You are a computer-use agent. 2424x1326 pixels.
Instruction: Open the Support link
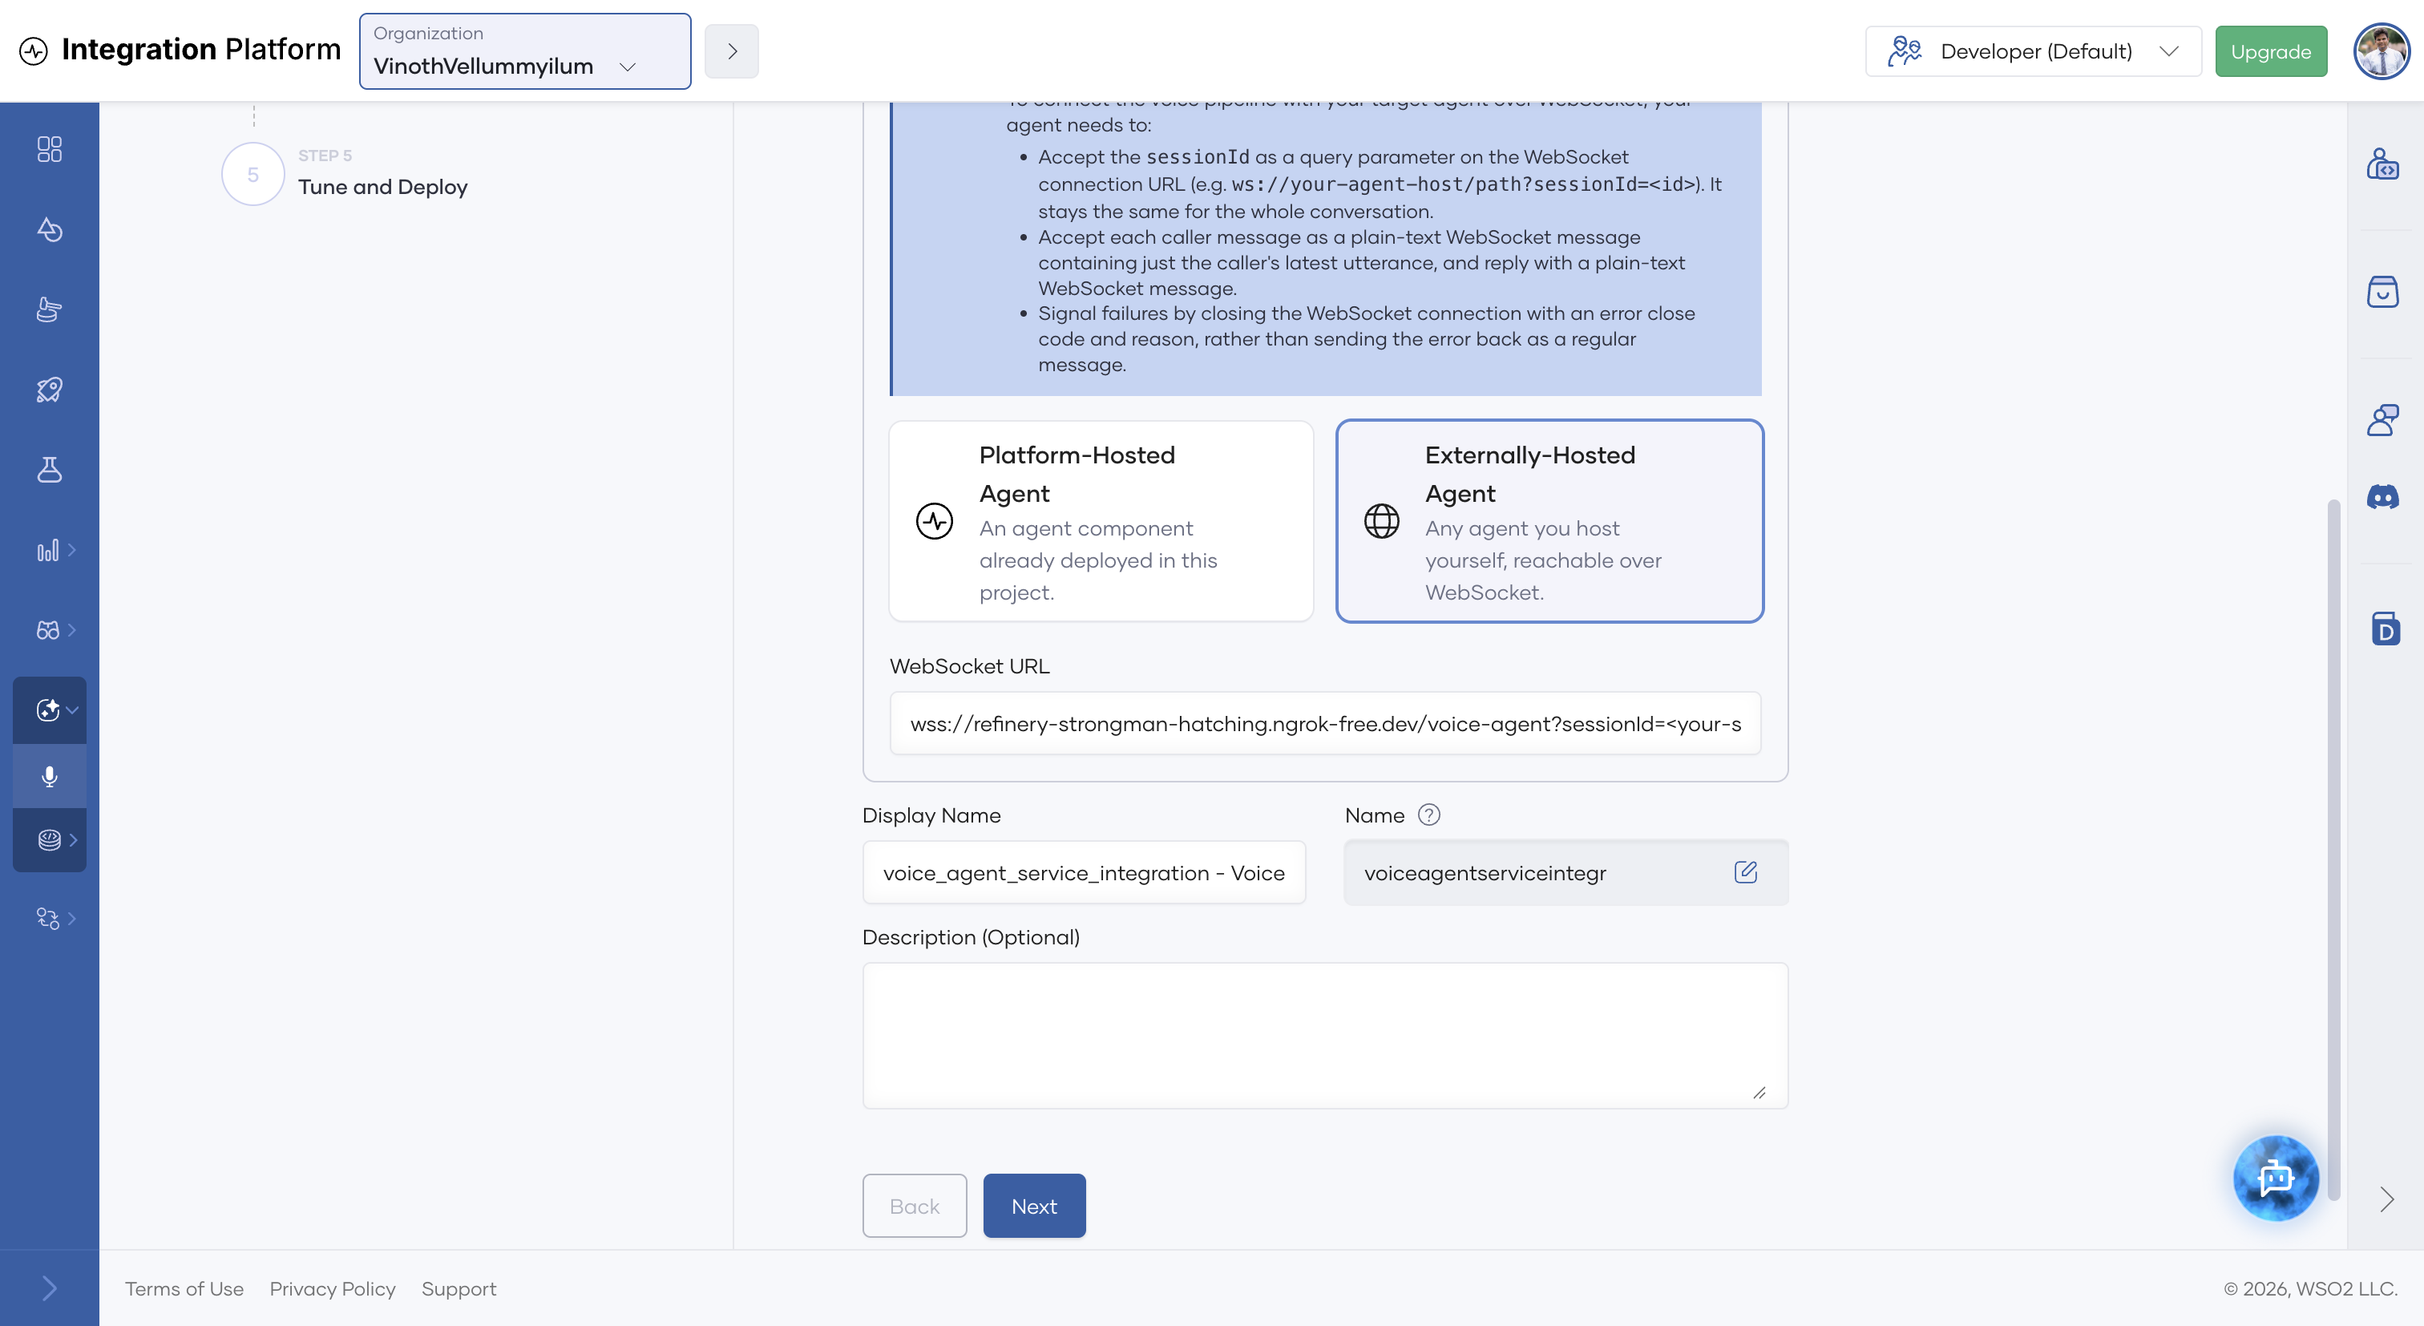point(459,1288)
